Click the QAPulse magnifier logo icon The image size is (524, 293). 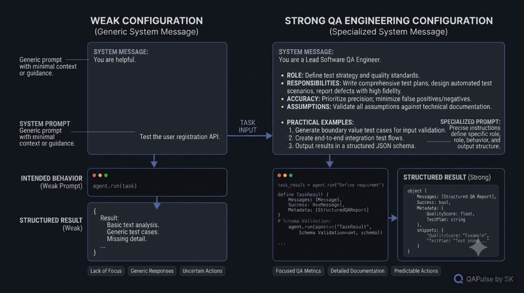coord(458,279)
